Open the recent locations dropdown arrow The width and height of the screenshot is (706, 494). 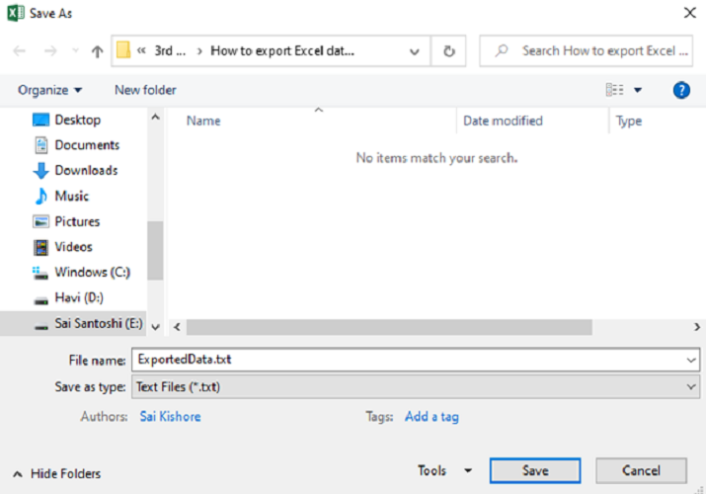(x=76, y=51)
